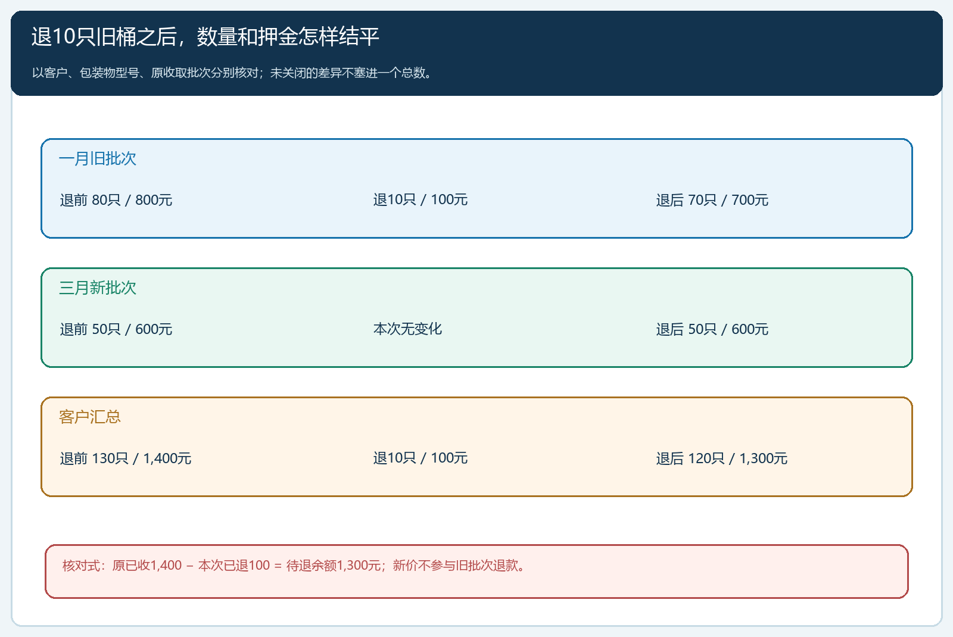Click the subtitle starting with 以客户、包装物型号
953x637 pixels.
click(232, 73)
